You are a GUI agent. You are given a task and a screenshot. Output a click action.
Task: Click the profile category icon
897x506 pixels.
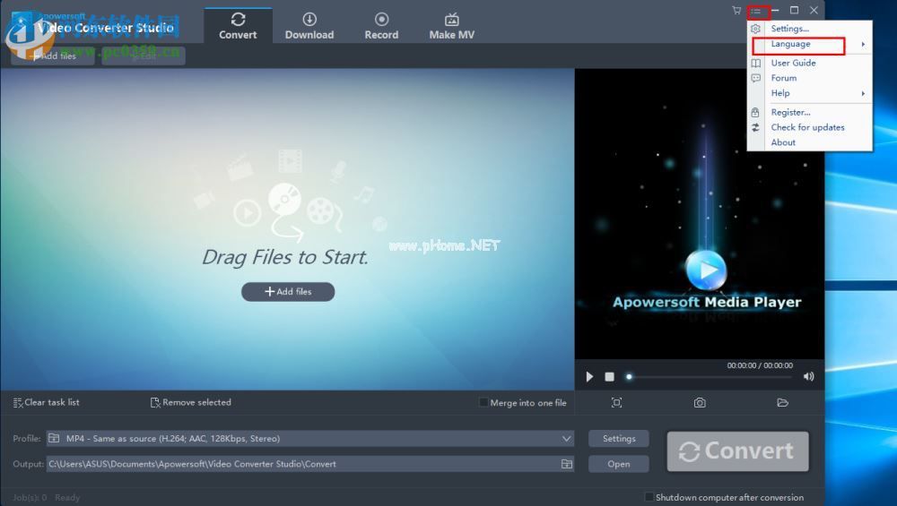coord(54,438)
